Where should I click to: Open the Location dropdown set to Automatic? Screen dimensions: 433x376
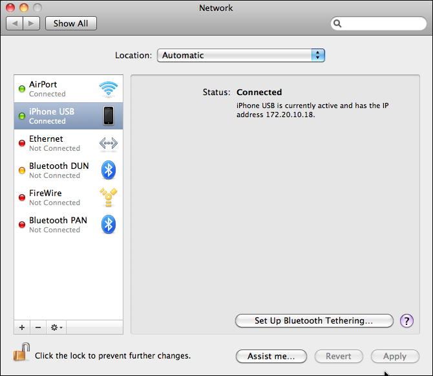(x=241, y=55)
